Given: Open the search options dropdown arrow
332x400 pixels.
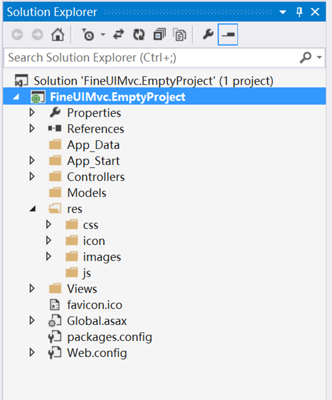Looking at the screenshot, I should pyautogui.click(x=319, y=57).
